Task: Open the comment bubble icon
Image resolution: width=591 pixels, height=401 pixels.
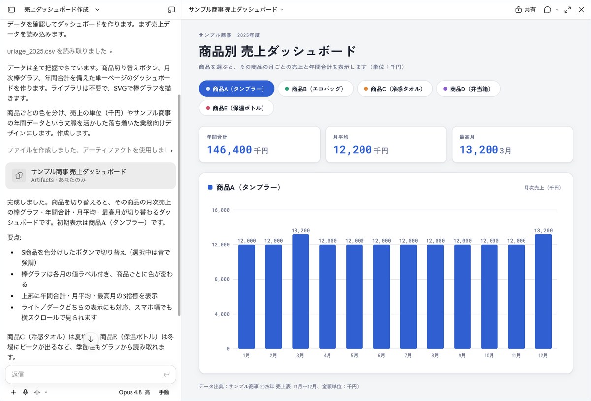Action: coord(547,9)
